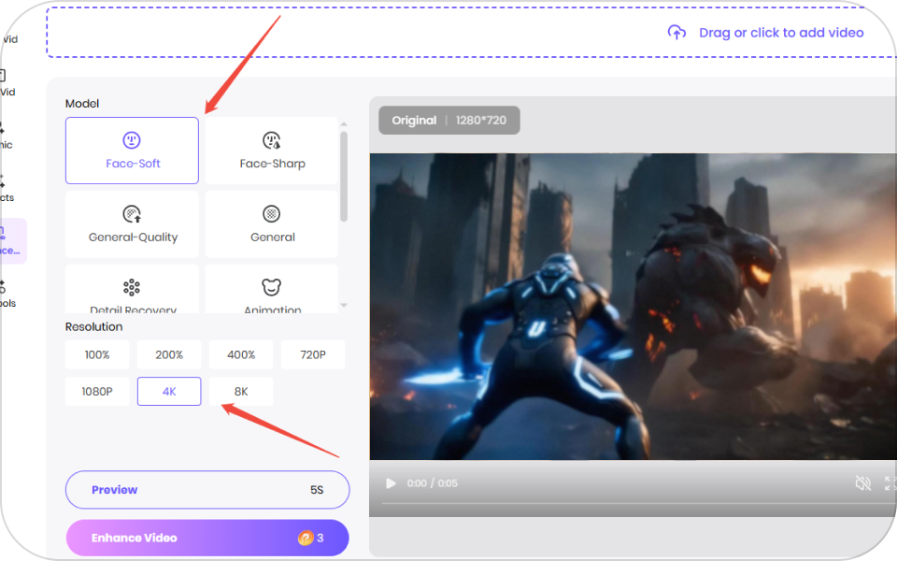Click the upload cloud icon
897x561 pixels.
point(676,33)
